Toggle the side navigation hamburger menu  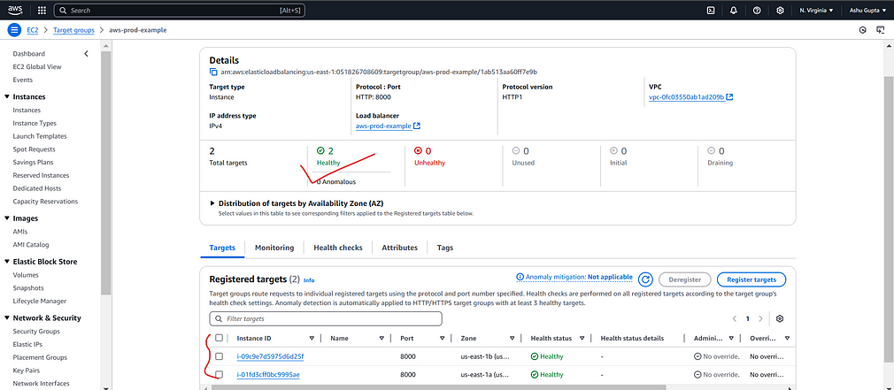click(14, 29)
